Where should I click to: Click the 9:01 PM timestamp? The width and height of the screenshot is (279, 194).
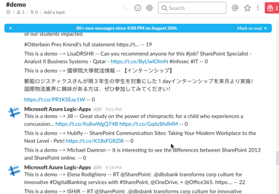tap(113, 109)
